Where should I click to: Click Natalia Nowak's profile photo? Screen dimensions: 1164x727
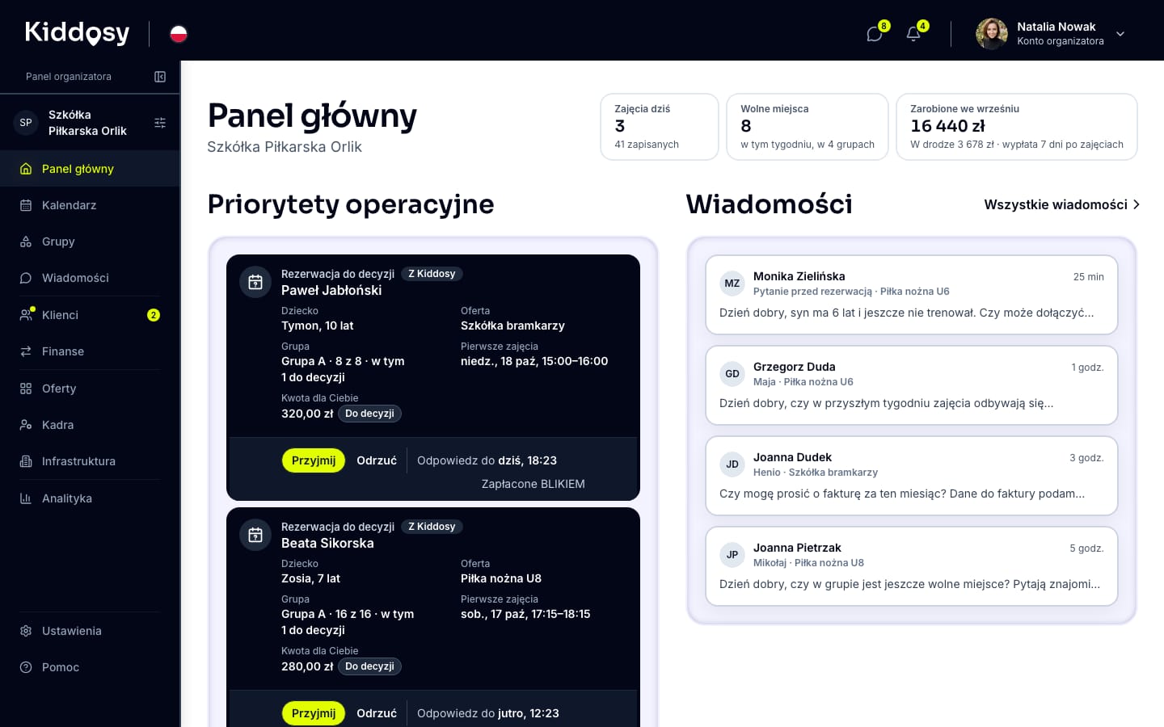(992, 34)
